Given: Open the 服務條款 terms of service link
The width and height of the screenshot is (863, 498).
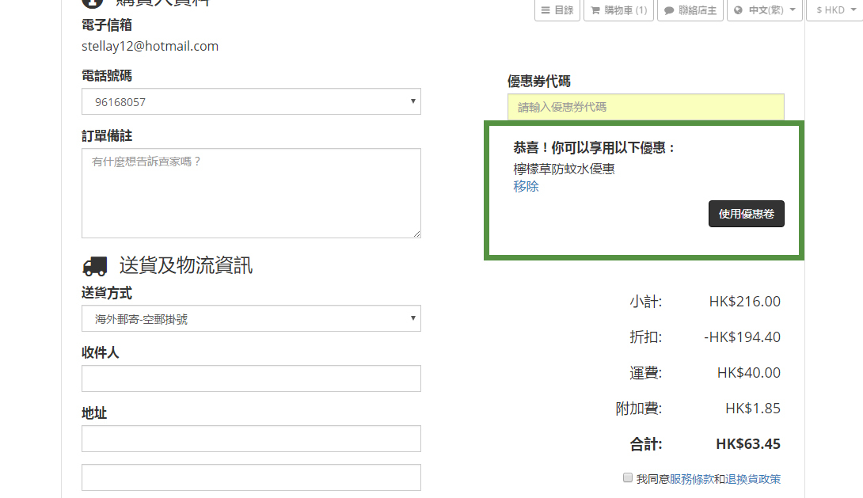Looking at the screenshot, I should (691, 479).
